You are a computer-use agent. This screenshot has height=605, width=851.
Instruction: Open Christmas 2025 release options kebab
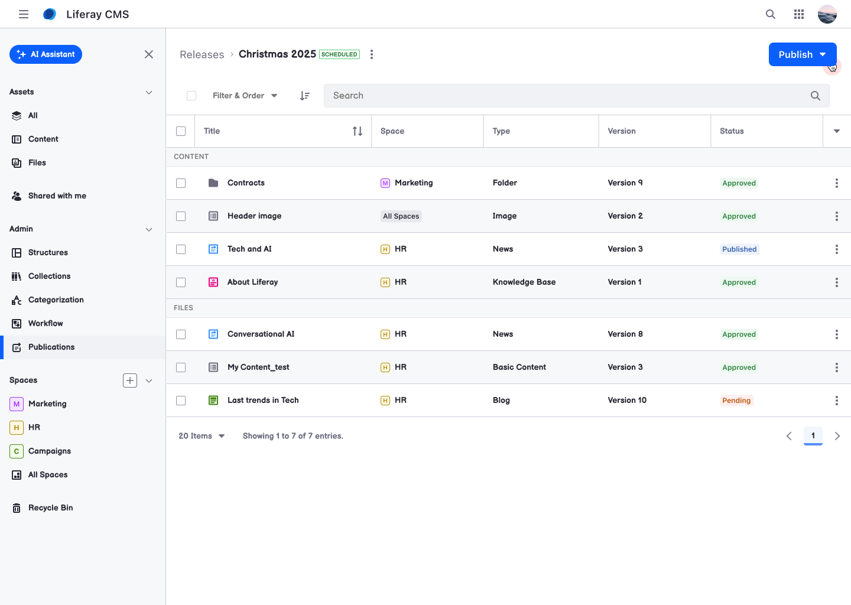372,54
